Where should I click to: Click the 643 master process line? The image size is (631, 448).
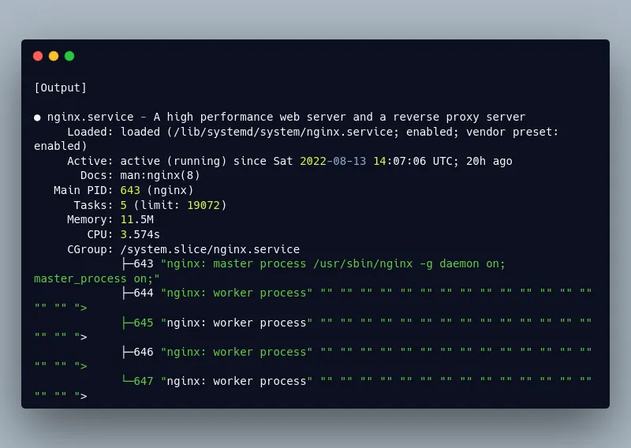(313, 263)
